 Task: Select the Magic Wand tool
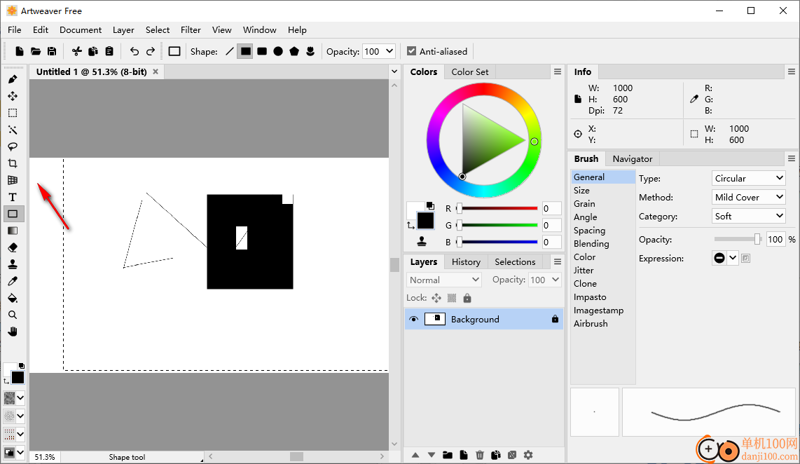(x=13, y=130)
